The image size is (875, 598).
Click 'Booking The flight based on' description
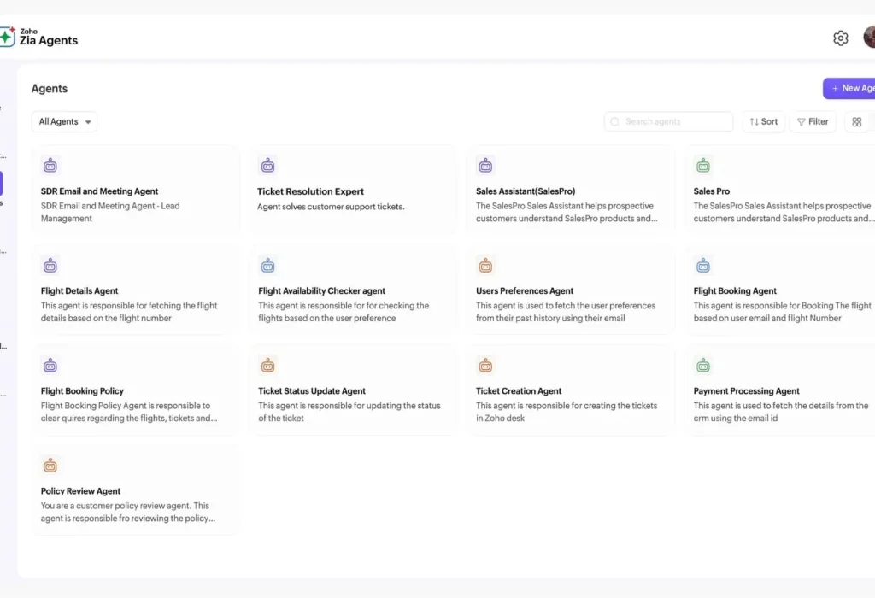783,312
